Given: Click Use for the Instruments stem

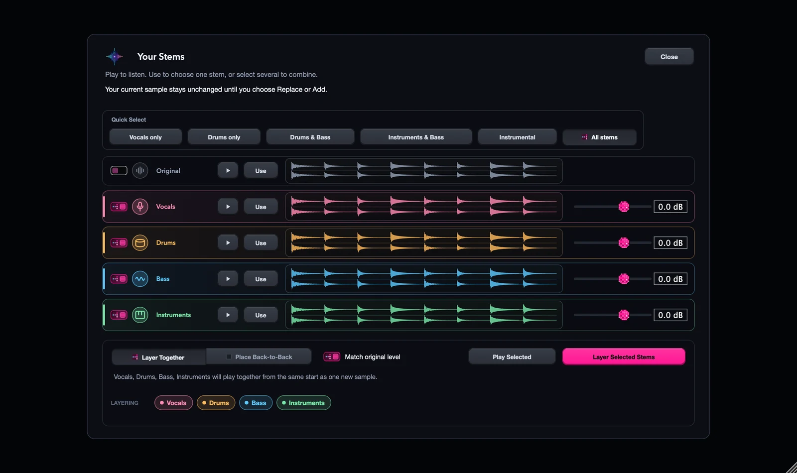Looking at the screenshot, I should [261, 315].
